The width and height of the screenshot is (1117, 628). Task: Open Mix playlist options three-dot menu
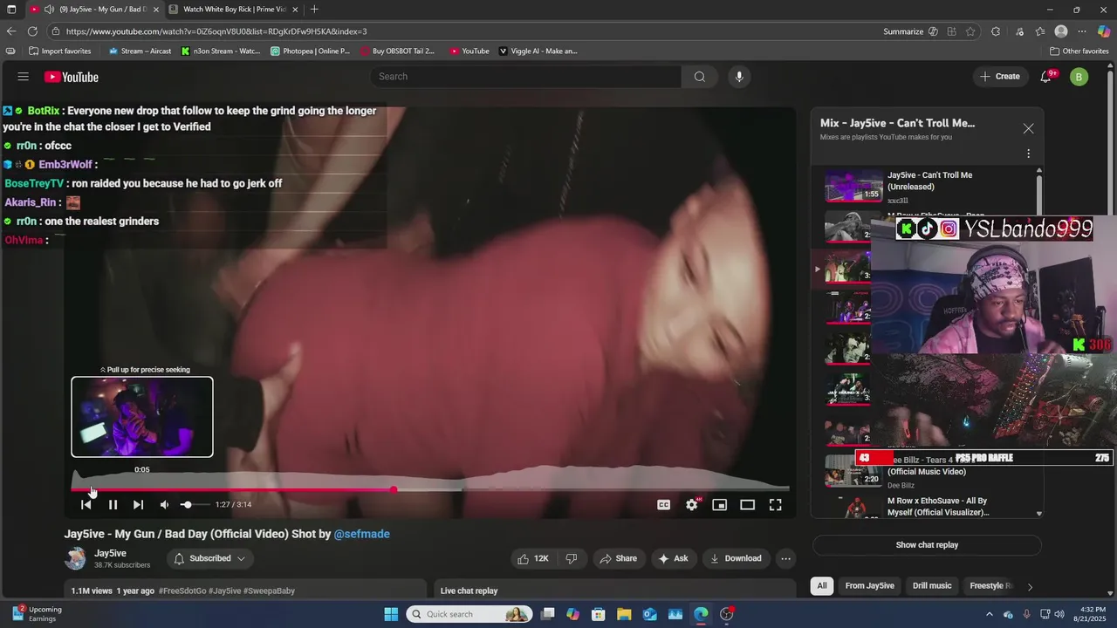[1028, 154]
